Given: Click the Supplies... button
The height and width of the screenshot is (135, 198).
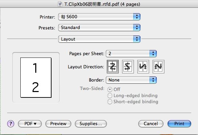Looking at the screenshot, I should 91,123.
